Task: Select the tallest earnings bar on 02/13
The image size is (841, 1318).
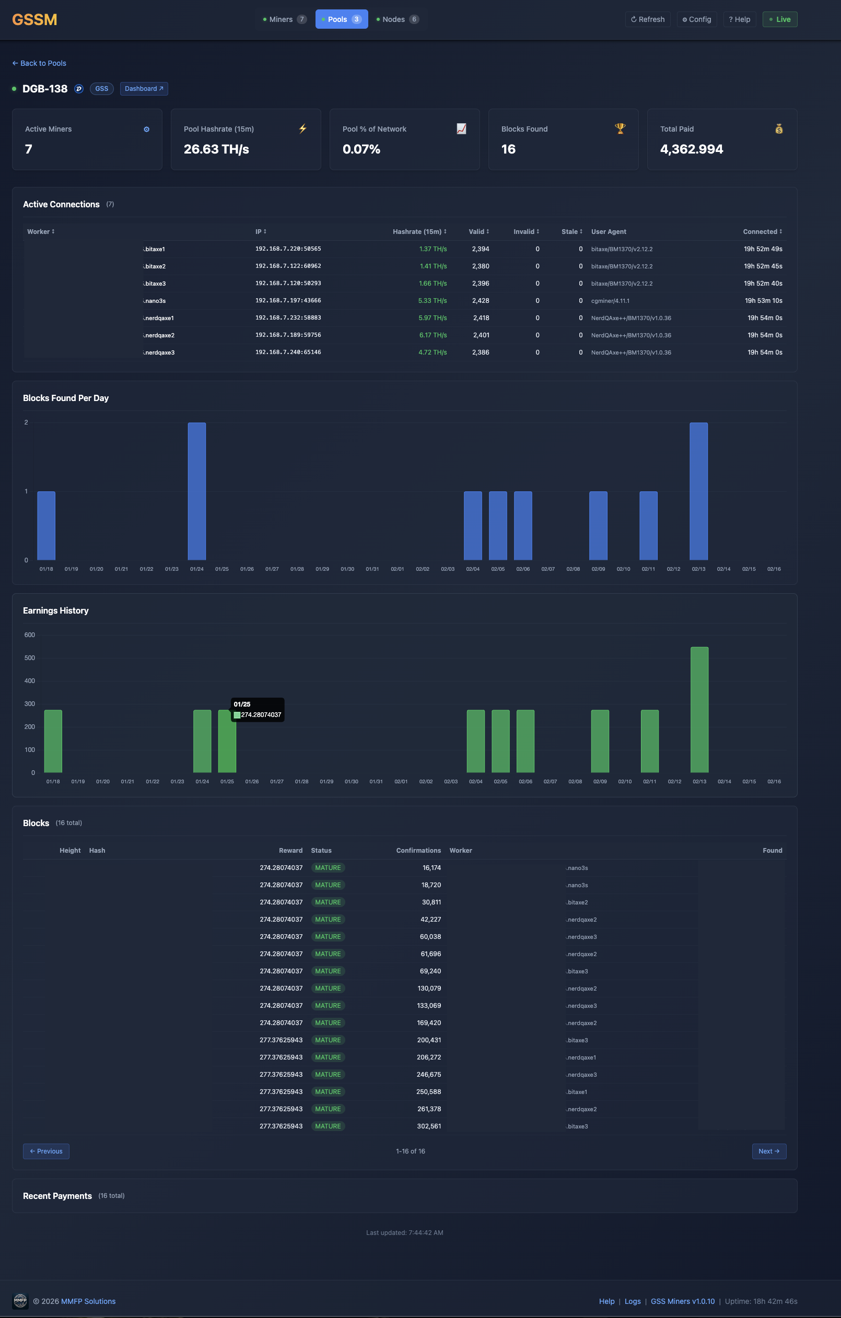Action: pyautogui.click(x=700, y=712)
